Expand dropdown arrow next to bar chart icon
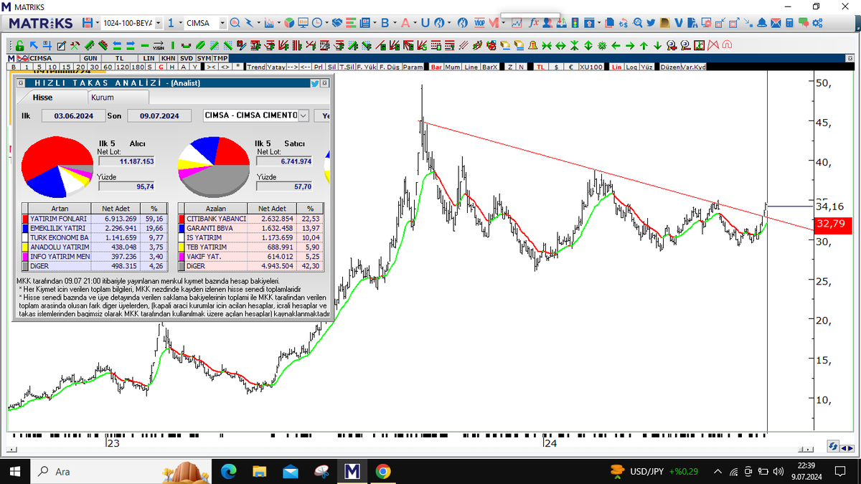Screen dimensions: 861x484 (x=278, y=23)
